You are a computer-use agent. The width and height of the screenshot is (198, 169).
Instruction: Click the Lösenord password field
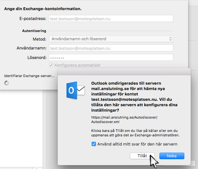pos(111,57)
